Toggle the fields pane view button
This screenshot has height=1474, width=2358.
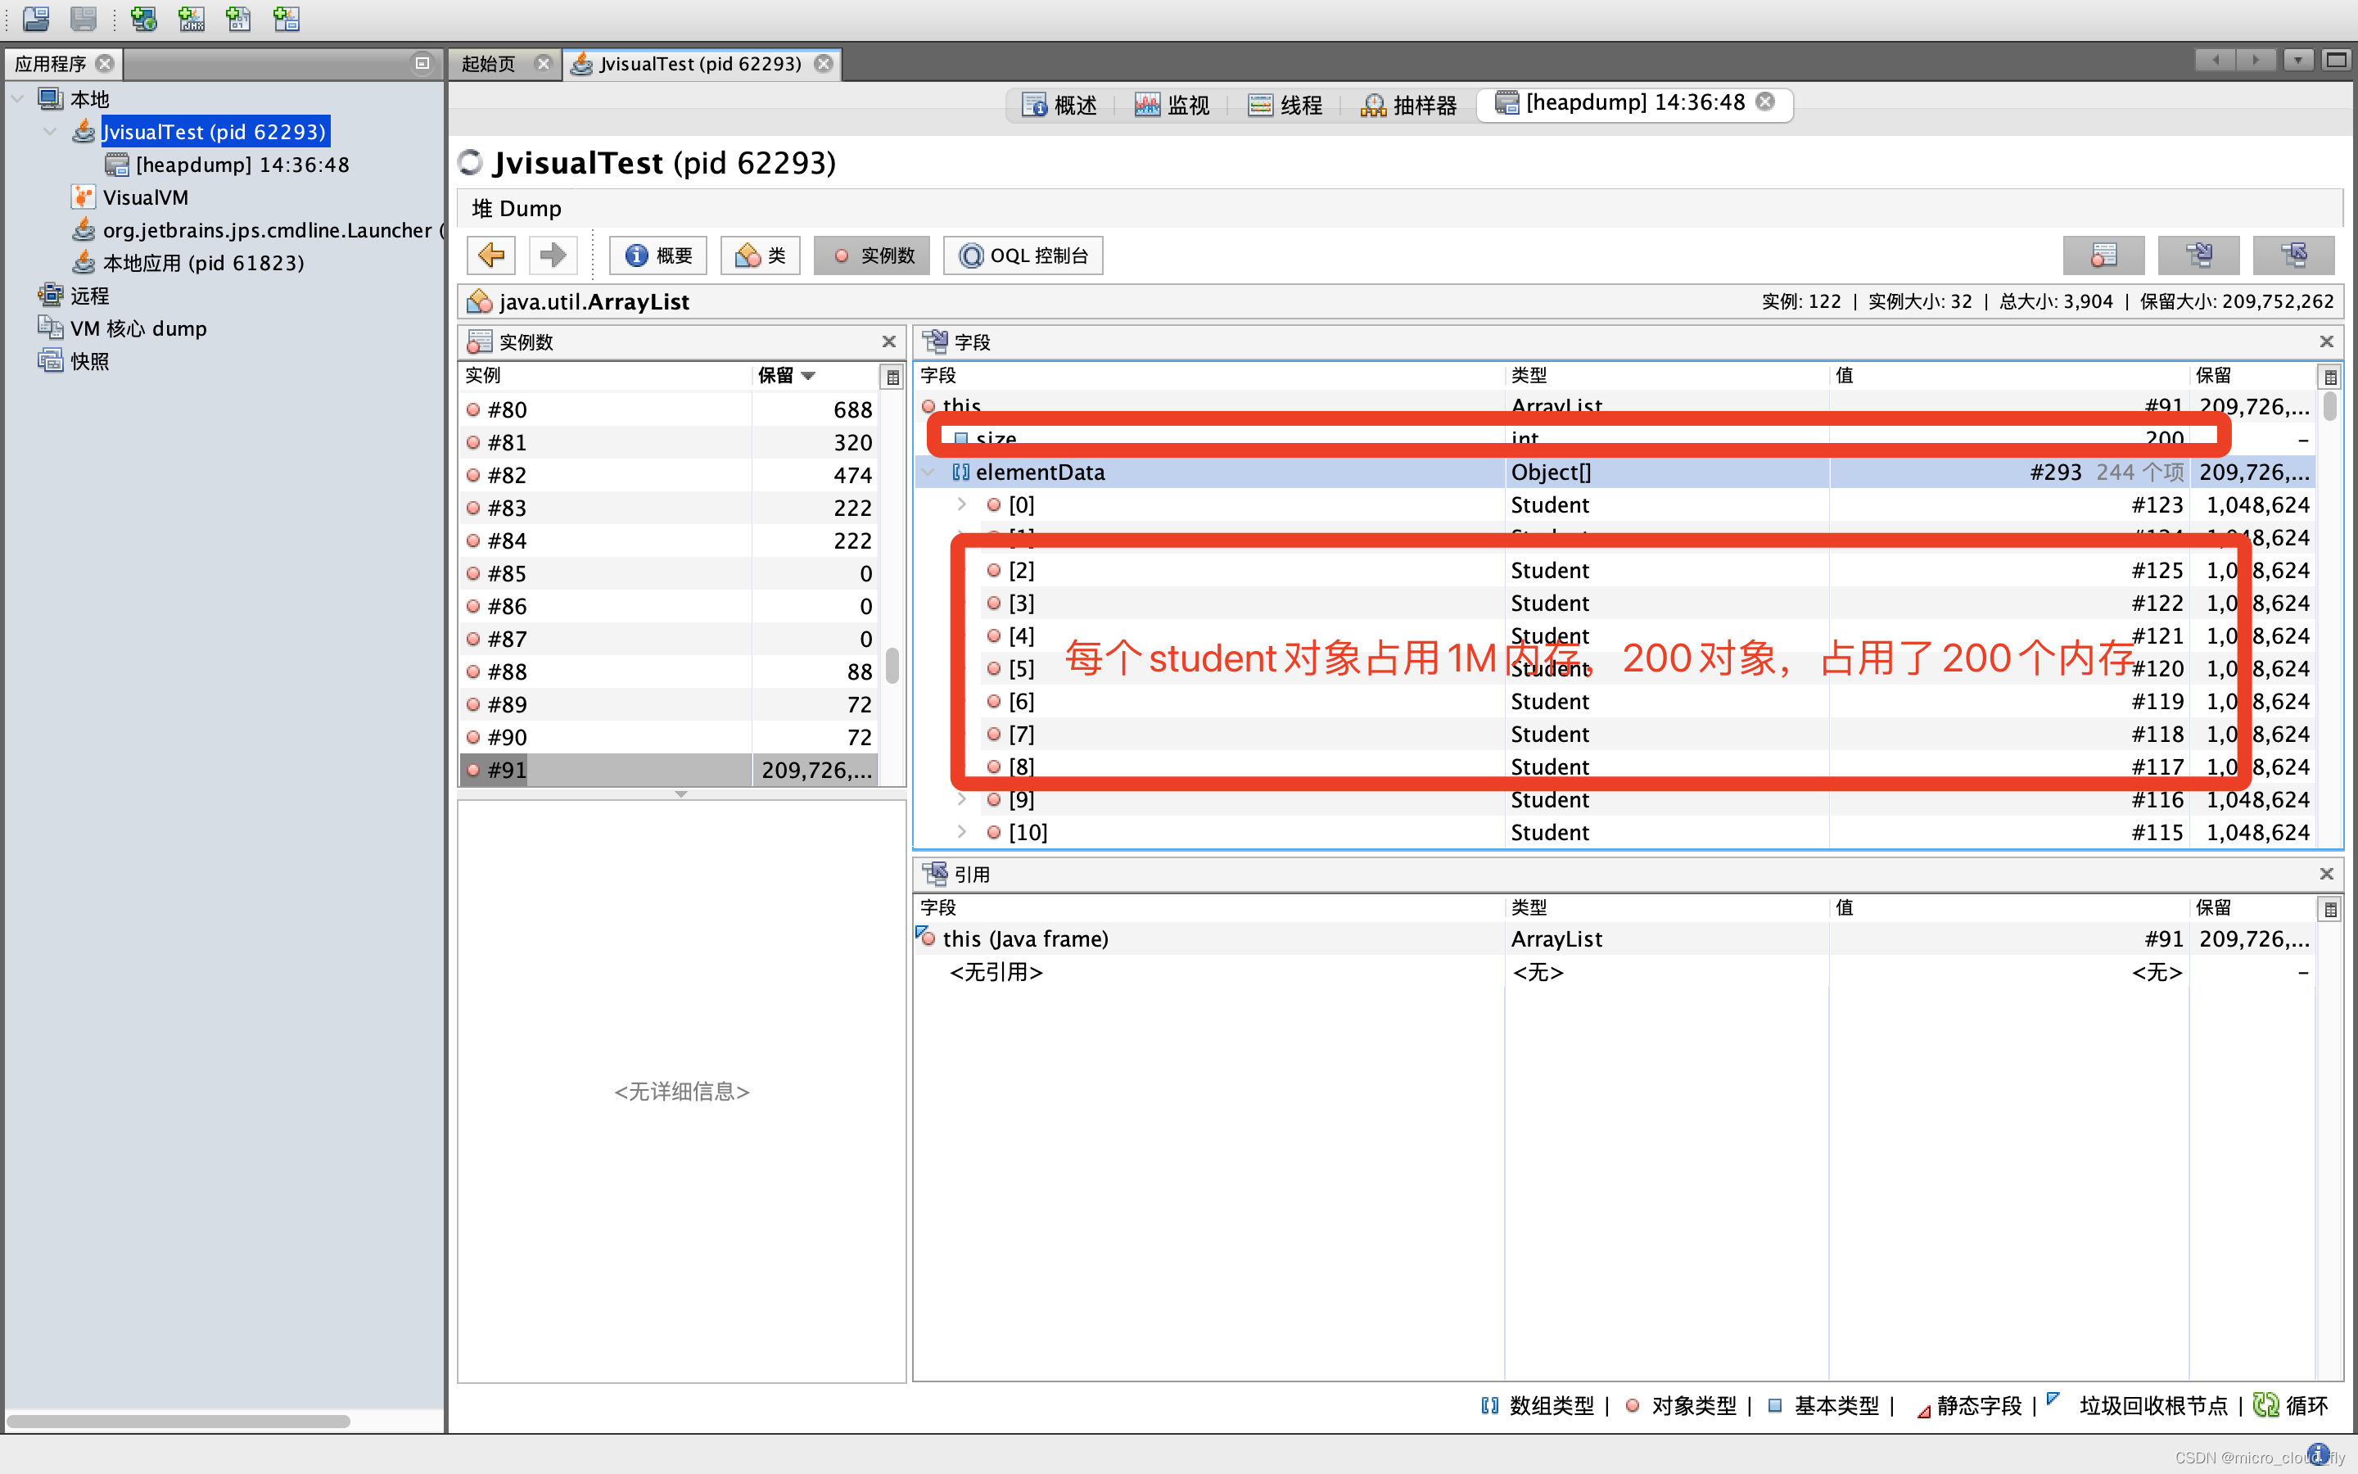pyautogui.click(x=2198, y=255)
